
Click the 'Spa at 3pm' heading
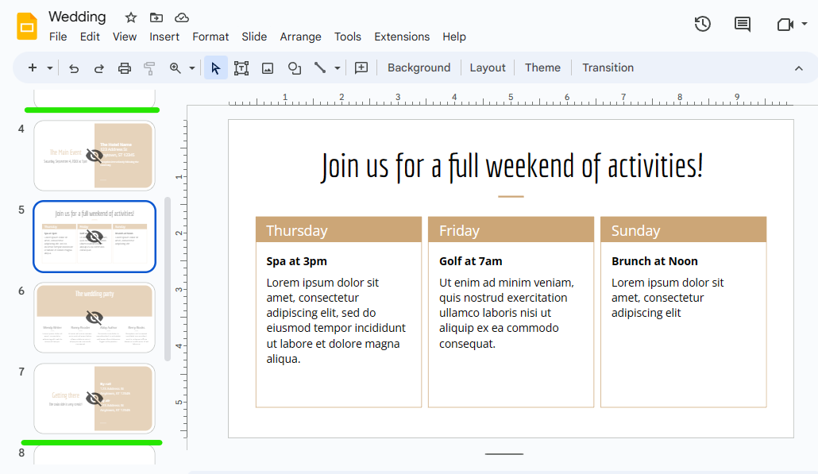pyautogui.click(x=296, y=261)
